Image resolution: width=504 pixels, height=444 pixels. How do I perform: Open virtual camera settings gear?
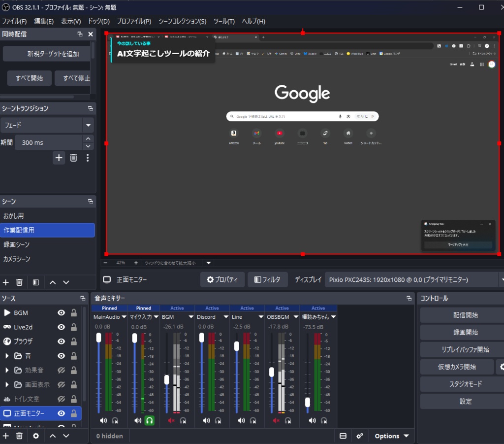(x=501, y=367)
